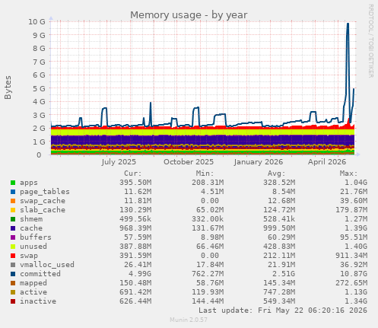Click the Memory usage - by year title
378x328 pixels.
click(189, 15)
